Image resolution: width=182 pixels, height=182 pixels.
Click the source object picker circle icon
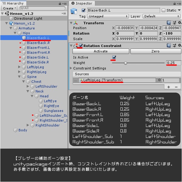(x=159, y=80)
